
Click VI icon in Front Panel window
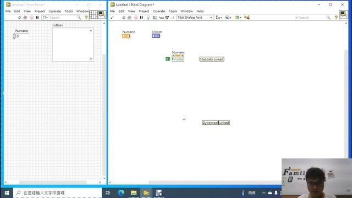click(x=102, y=15)
